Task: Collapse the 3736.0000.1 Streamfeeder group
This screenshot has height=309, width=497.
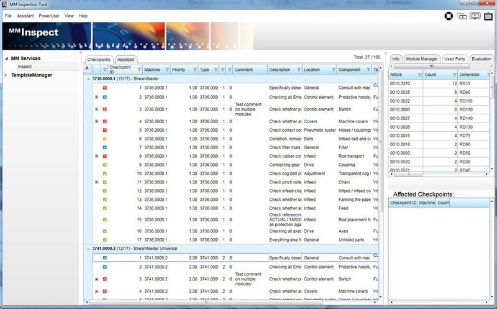Action: coord(88,79)
